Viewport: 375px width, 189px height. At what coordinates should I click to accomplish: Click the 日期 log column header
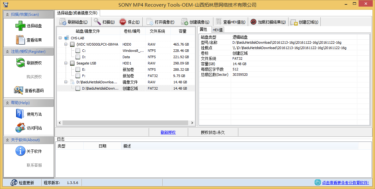coord(102,146)
